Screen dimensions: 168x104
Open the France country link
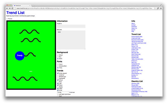135,85
